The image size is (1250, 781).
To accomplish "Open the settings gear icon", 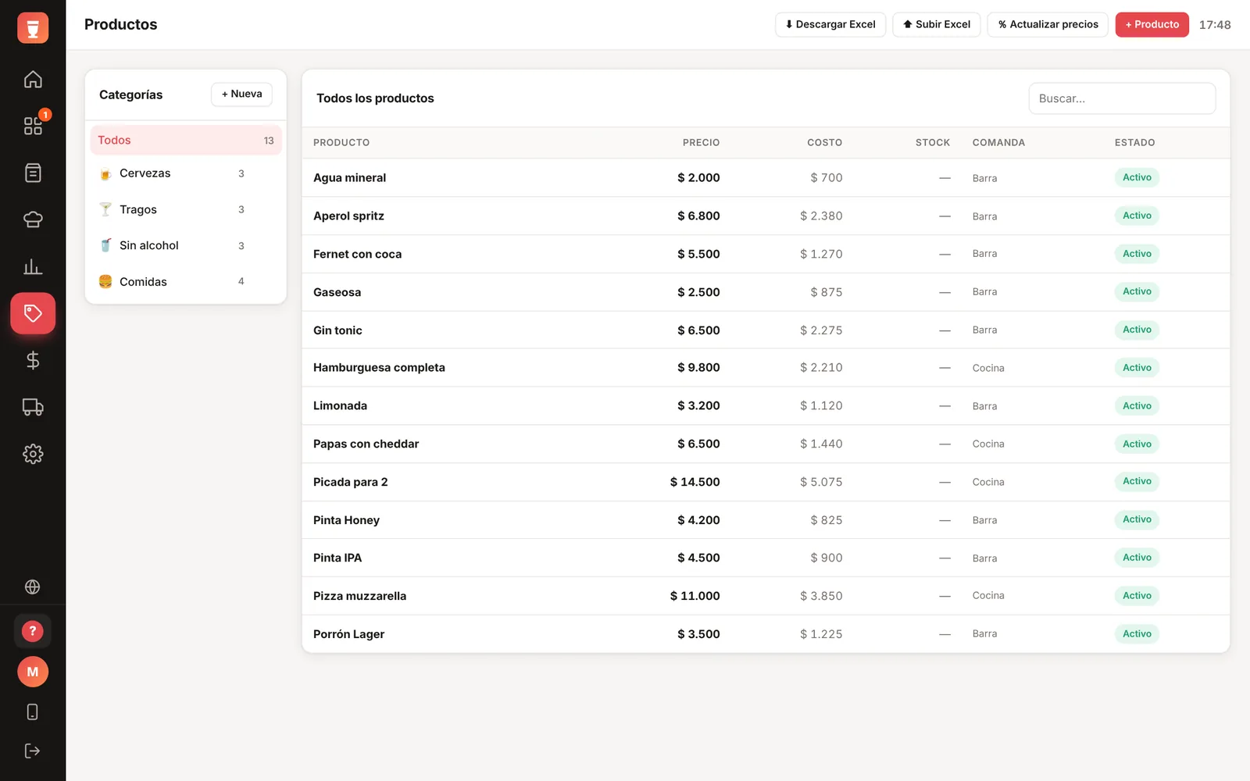I will click(x=33, y=454).
